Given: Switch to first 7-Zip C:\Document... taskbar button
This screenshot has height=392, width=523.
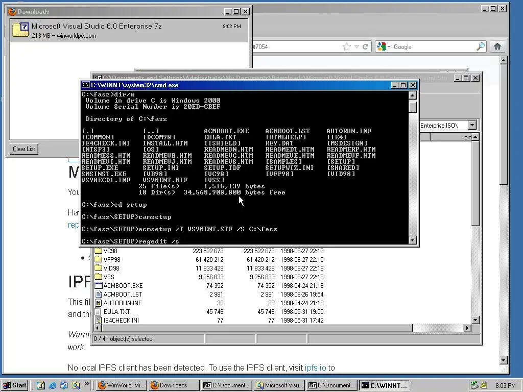Looking at the screenshot, I should pyautogui.click(x=226, y=385).
